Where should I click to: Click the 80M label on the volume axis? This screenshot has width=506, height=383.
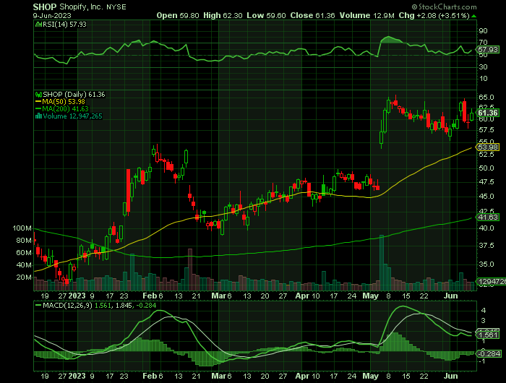point(24,241)
